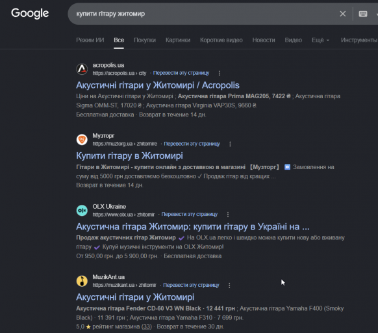Open three-dot menu for MuzikAnt result

229,285
